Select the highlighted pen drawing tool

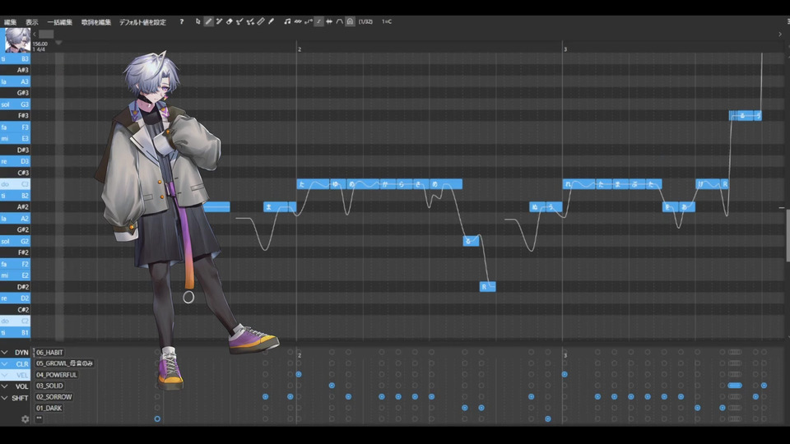point(208,21)
